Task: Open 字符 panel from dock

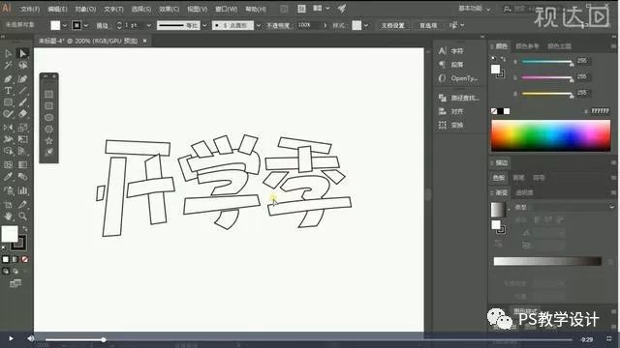Action: (451, 51)
